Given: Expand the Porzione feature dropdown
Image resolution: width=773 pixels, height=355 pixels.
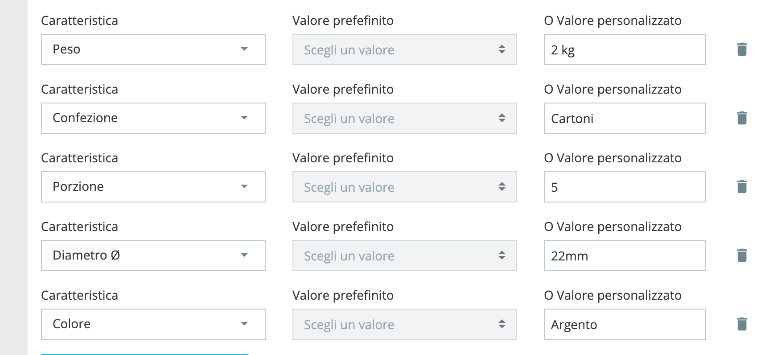Looking at the screenshot, I should coord(153,187).
